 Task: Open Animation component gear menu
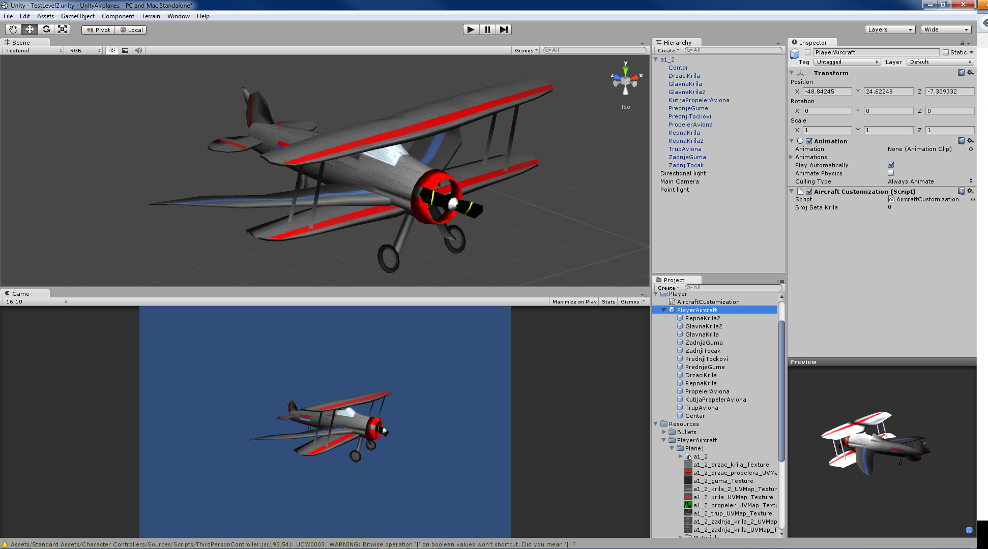click(x=970, y=141)
